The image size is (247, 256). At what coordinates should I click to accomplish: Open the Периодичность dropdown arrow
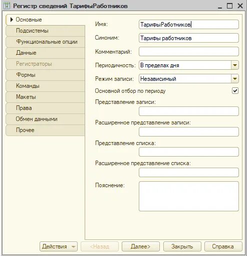pos(235,65)
